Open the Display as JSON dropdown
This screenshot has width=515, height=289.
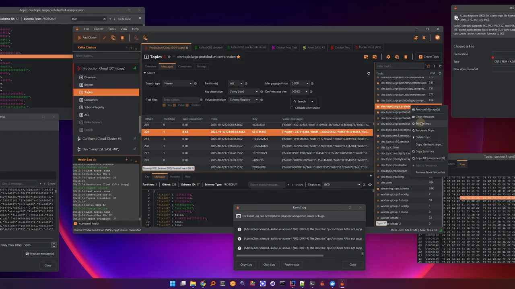point(342,185)
